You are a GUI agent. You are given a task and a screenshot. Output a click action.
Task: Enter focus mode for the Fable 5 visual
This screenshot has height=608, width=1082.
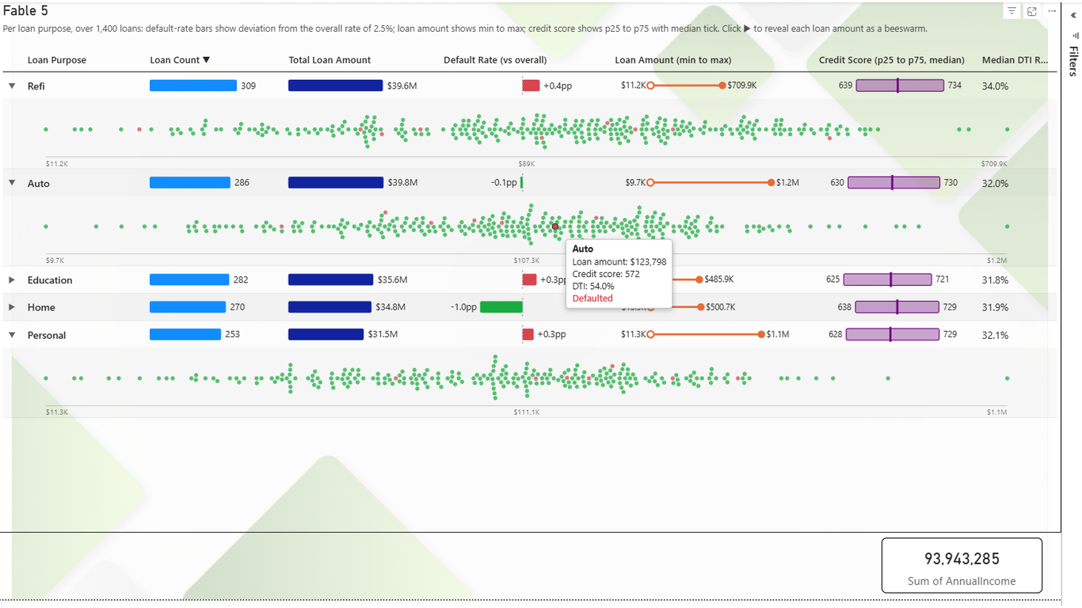tap(1032, 11)
